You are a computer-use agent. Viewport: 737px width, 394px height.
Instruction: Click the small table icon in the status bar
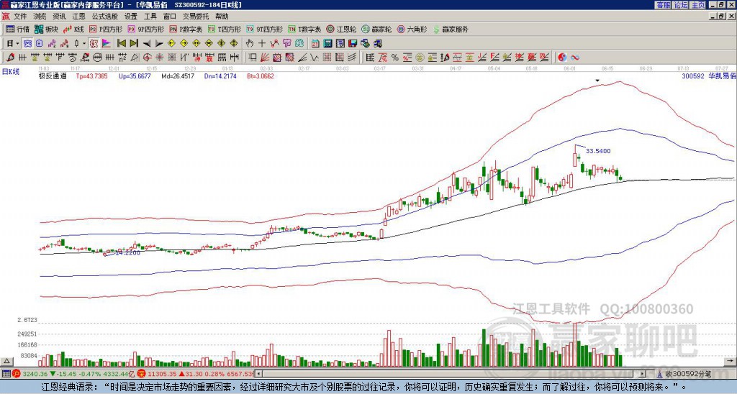[x=6, y=374]
